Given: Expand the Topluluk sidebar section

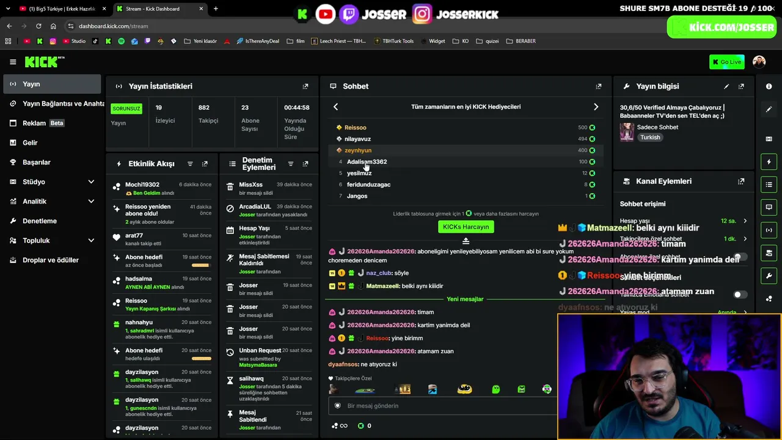Looking at the screenshot, I should (91, 240).
